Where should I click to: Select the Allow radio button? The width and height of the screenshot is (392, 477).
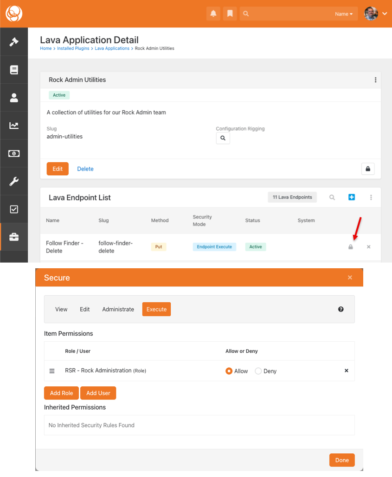229,371
